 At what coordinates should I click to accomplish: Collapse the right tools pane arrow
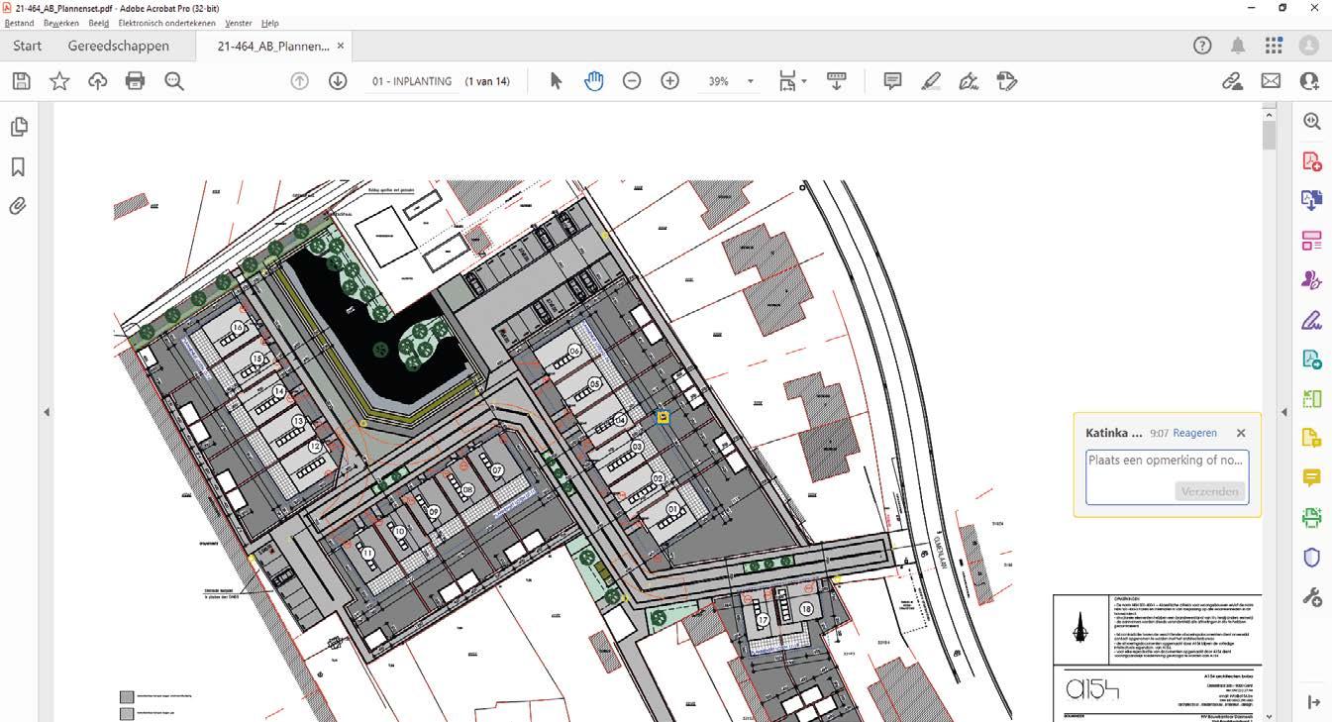[1284, 412]
